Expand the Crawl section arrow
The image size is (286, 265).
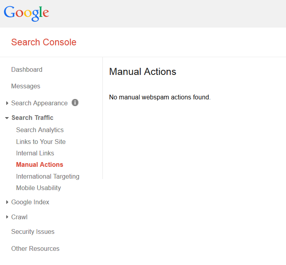coord(7,217)
